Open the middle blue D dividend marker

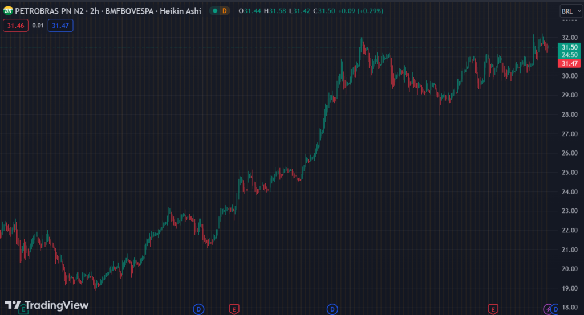tap(332, 309)
